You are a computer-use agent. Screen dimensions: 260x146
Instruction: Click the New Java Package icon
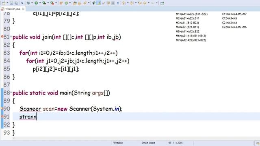tap(61, 3)
